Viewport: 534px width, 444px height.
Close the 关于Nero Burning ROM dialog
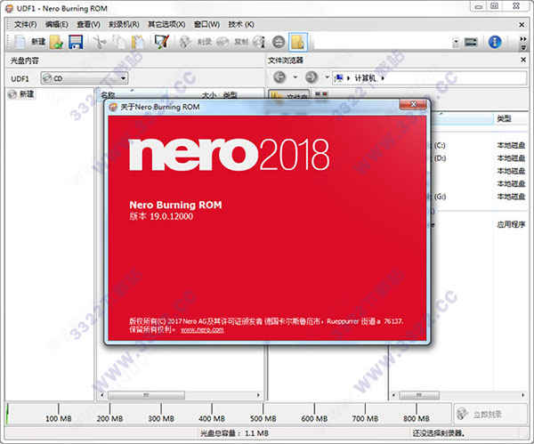413,104
